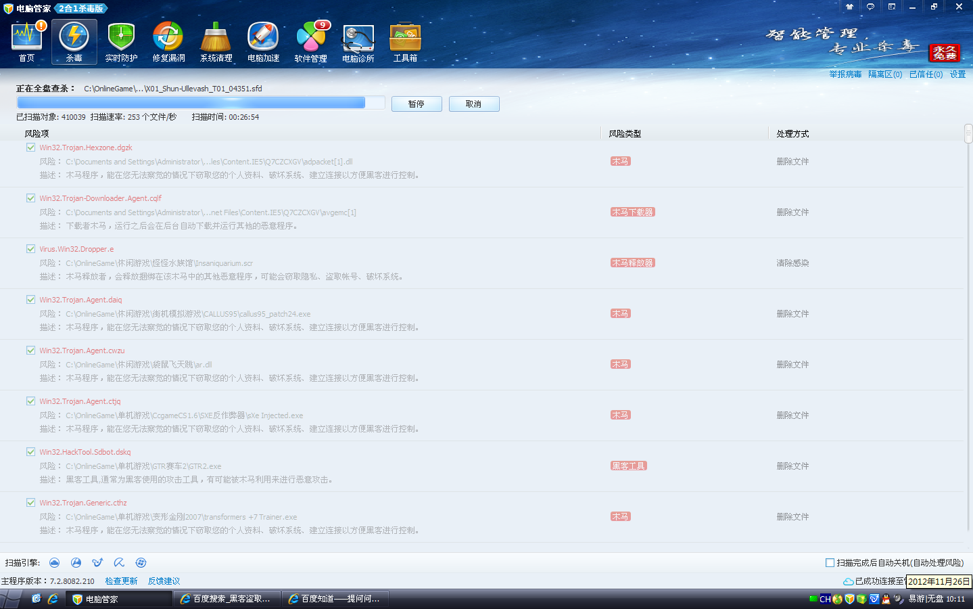Click the skin (shirt) icon in title bar
973x609 pixels.
pyautogui.click(x=849, y=7)
